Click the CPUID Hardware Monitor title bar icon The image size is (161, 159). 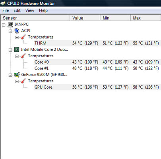[3, 3]
